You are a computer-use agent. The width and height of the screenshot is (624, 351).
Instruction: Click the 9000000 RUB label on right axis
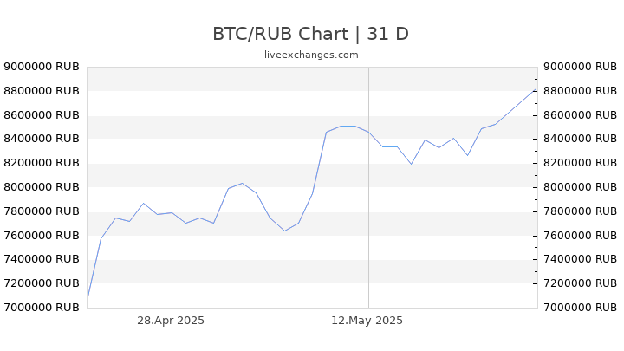[x=580, y=67]
